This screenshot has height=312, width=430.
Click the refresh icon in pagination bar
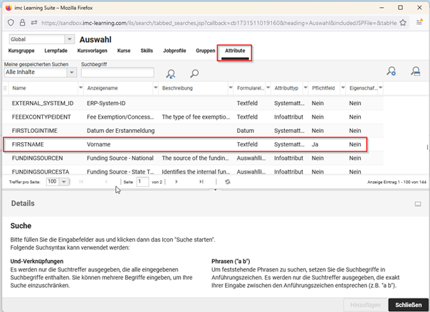pos(227,182)
